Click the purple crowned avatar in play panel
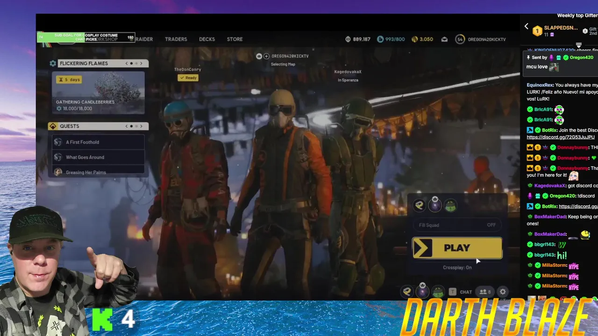Image resolution: width=598 pixels, height=336 pixels. pos(435,204)
